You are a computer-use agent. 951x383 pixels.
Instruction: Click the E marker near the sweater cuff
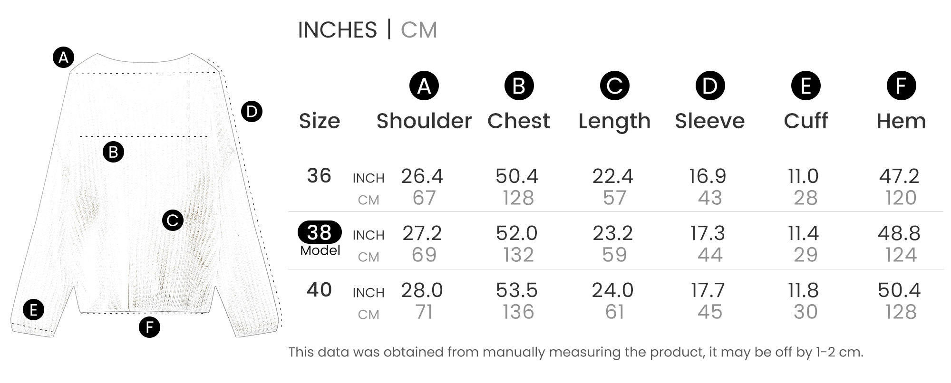pos(33,310)
